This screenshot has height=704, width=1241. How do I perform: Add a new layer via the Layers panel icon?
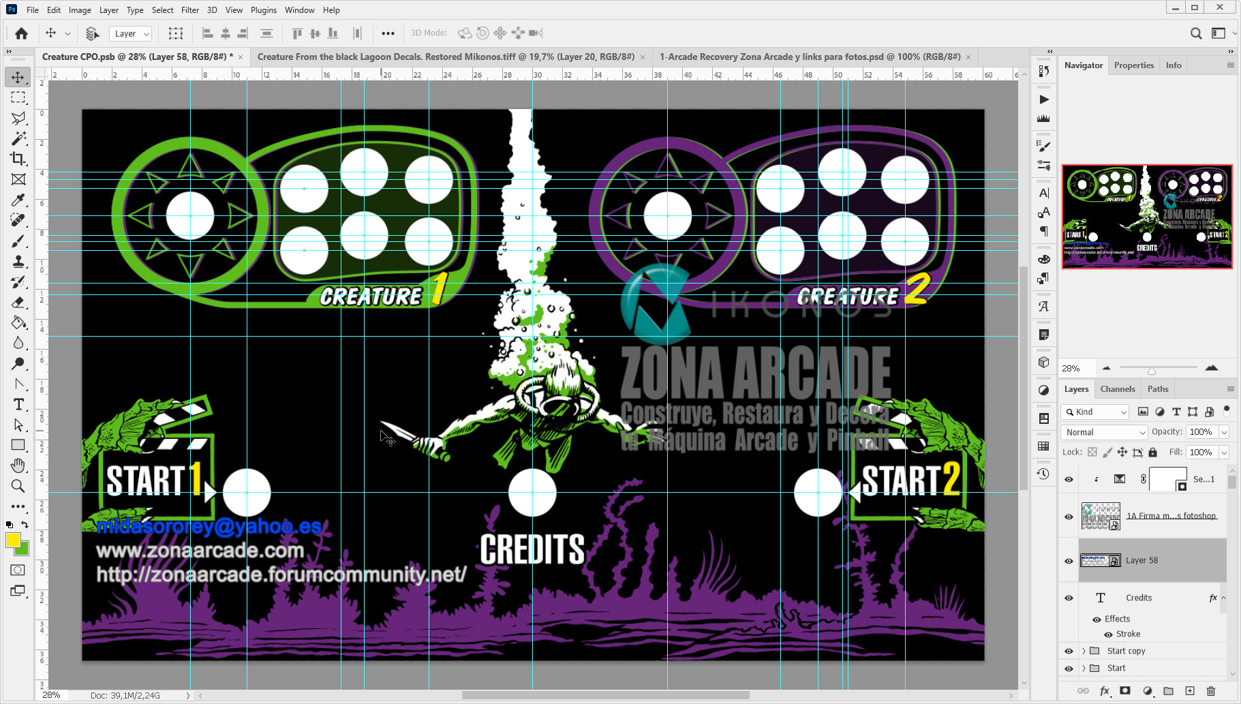[x=1189, y=690]
